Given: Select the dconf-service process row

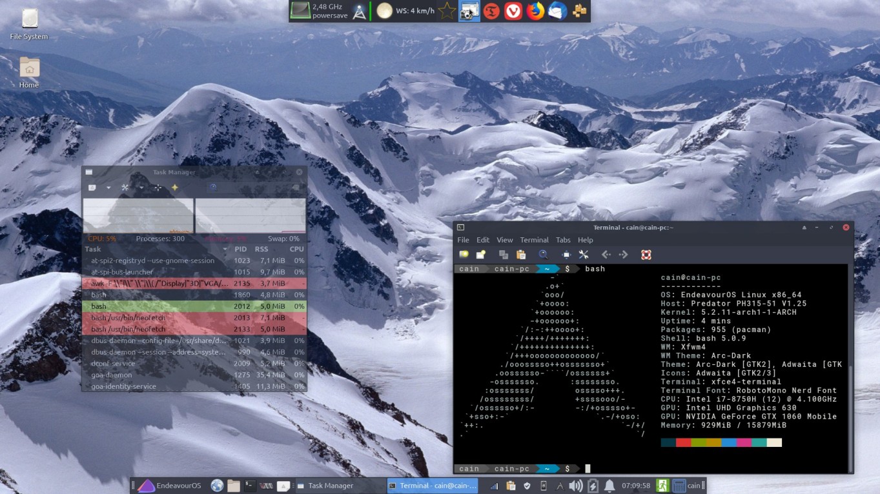Looking at the screenshot, I should click(194, 364).
